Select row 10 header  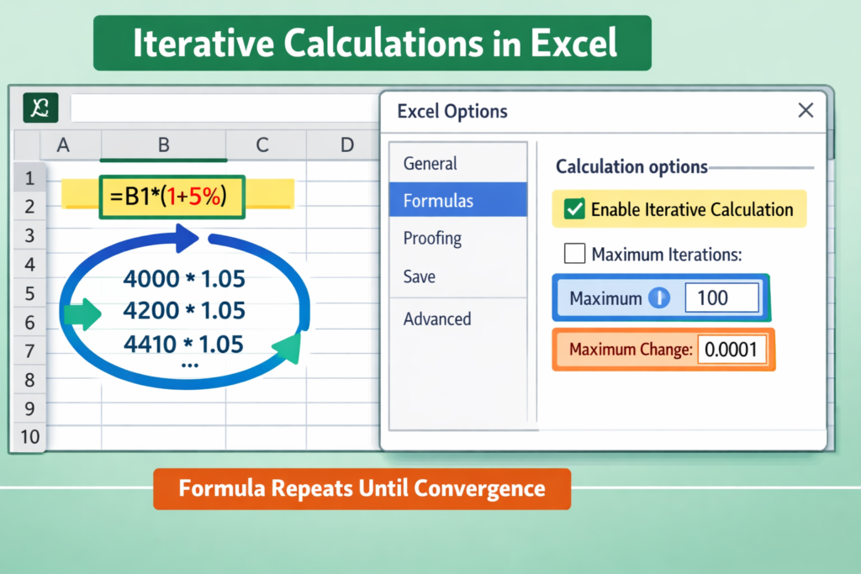pyautogui.click(x=29, y=436)
